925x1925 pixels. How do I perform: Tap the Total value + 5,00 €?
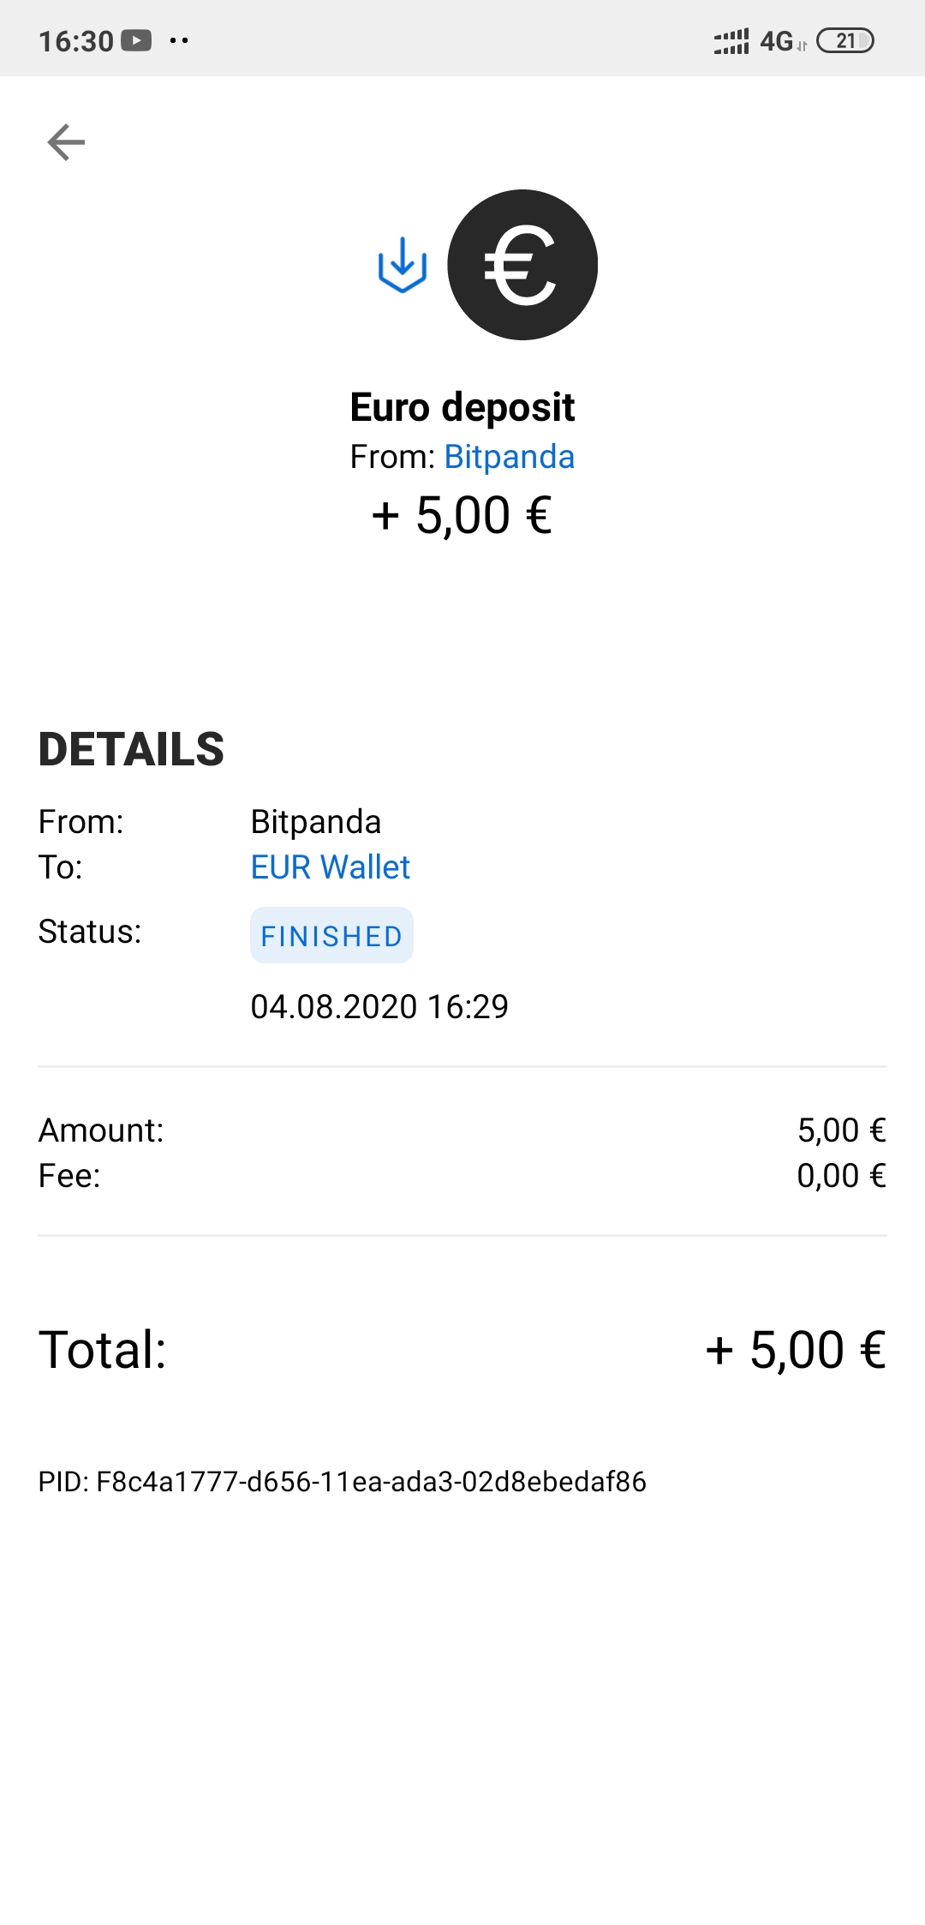coord(795,1350)
